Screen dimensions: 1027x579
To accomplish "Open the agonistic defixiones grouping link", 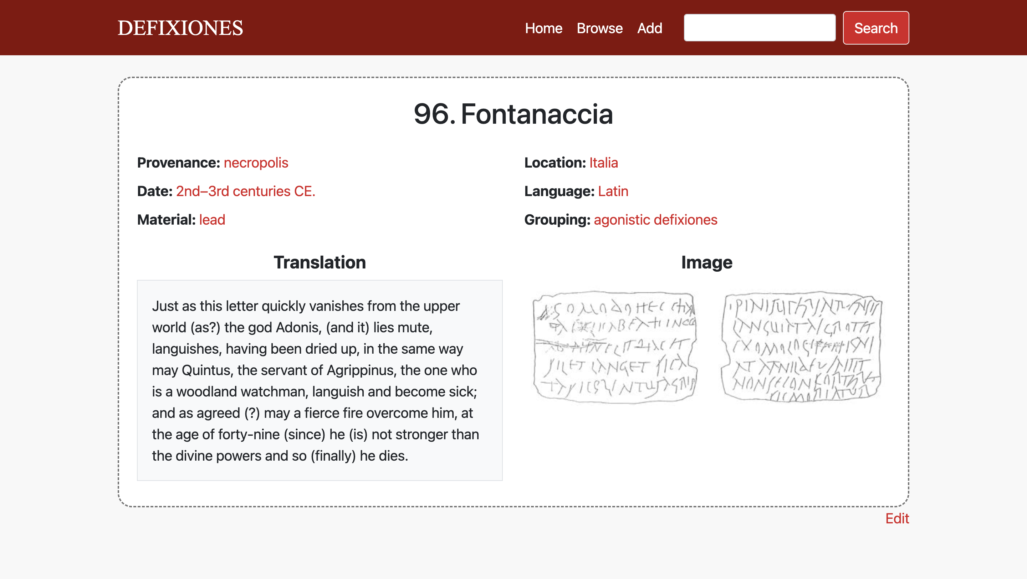I will (655, 220).
